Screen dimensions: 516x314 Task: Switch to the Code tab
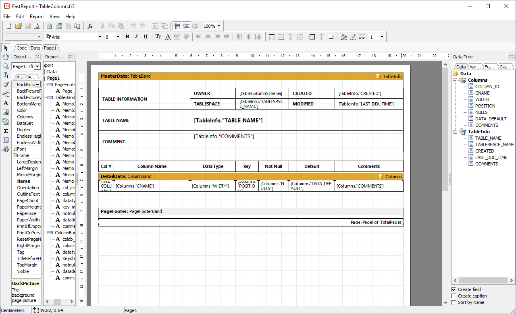coord(21,48)
